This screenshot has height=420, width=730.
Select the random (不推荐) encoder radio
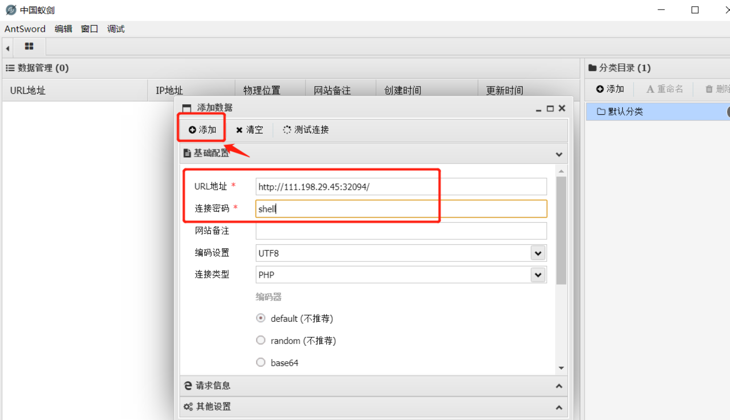261,340
